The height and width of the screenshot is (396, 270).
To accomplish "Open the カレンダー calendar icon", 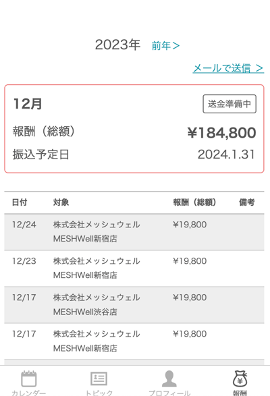I will pyautogui.click(x=28, y=378).
